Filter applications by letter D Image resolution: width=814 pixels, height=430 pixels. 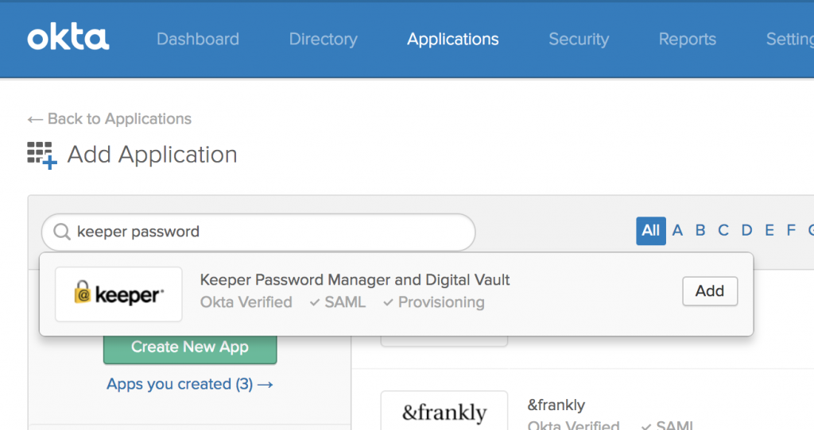pyautogui.click(x=746, y=231)
